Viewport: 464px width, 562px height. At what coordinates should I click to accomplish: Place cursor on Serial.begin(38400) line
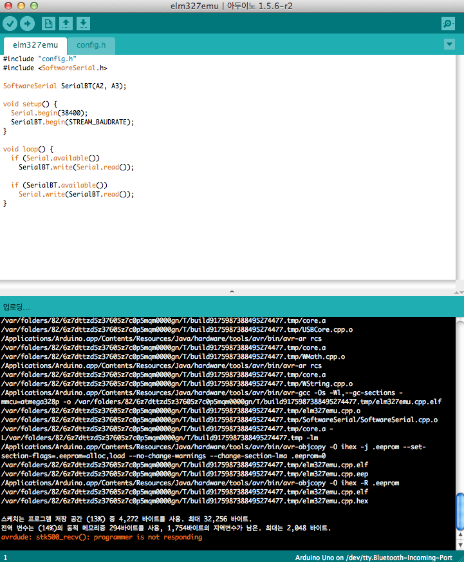point(49,113)
